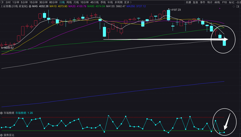This screenshot has width=241, height=137.
Task: Open the 画线 drawing tool
Action: click(217, 2)
